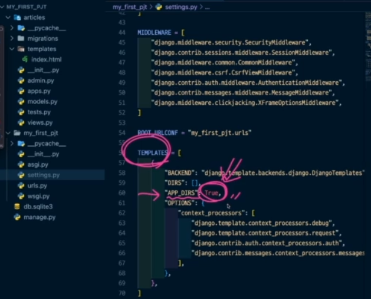Click Python icon beside manage.py

pos(17,217)
